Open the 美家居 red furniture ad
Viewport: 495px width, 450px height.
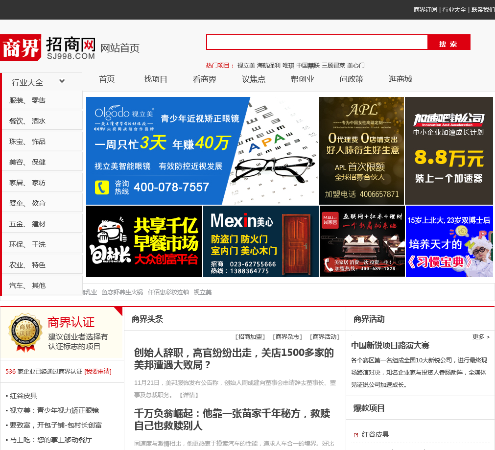[362, 241]
